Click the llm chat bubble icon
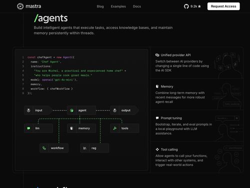Viewport: 250px width, 188px height. [28, 128]
